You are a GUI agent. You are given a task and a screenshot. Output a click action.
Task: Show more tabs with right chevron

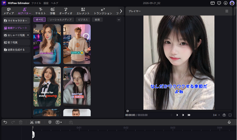[x=121, y=11]
